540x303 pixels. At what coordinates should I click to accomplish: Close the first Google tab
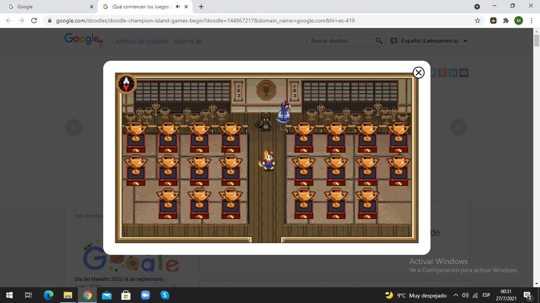91,7
